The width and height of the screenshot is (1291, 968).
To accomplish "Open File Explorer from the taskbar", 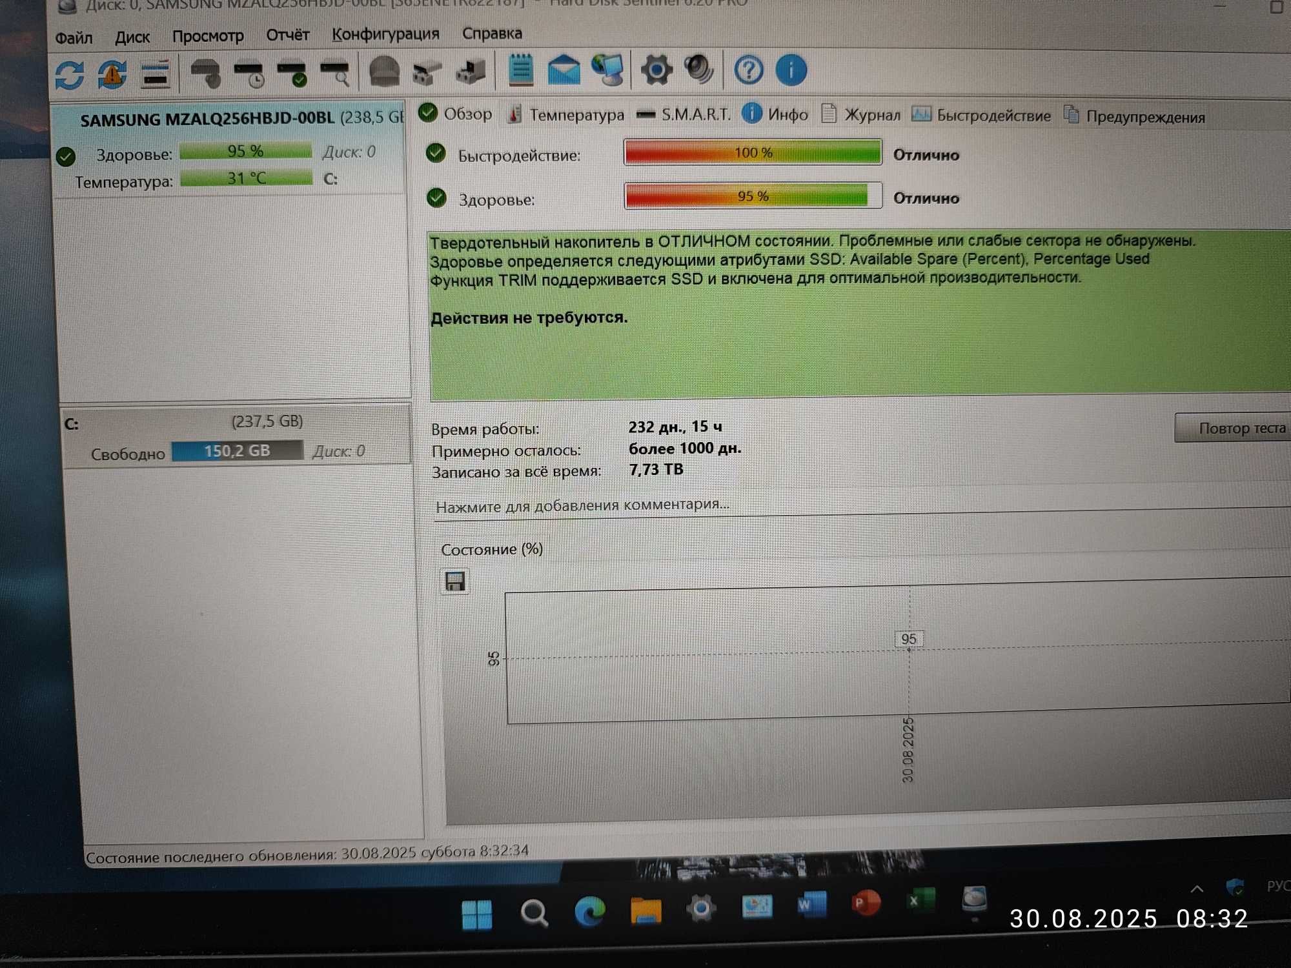I will [x=646, y=910].
